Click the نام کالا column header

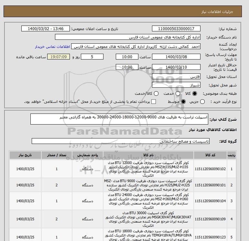coord(148,155)
